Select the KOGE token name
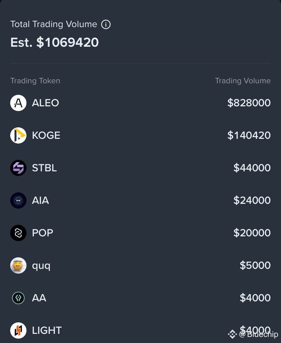 point(46,135)
